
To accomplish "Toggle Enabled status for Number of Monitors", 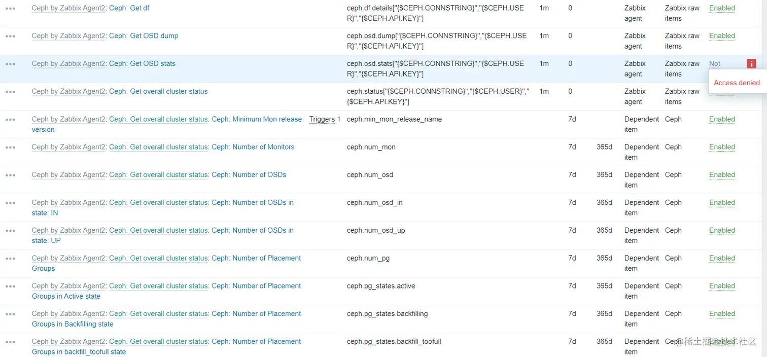I will 722,147.
